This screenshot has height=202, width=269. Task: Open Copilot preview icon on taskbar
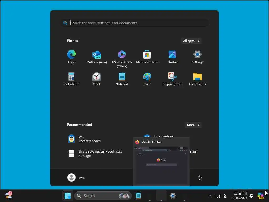click(261, 196)
